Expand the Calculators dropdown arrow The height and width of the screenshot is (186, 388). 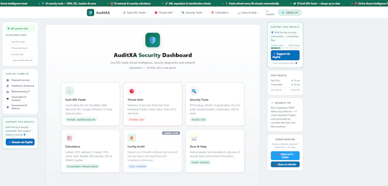(231, 13)
